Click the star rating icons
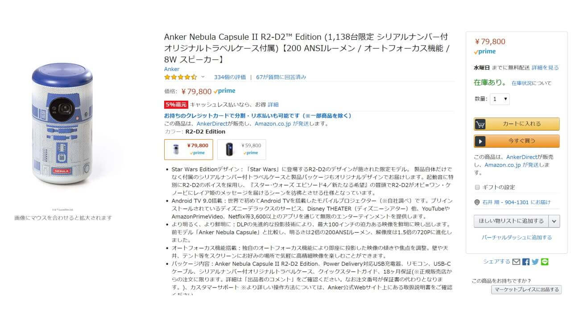 click(x=180, y=77)
